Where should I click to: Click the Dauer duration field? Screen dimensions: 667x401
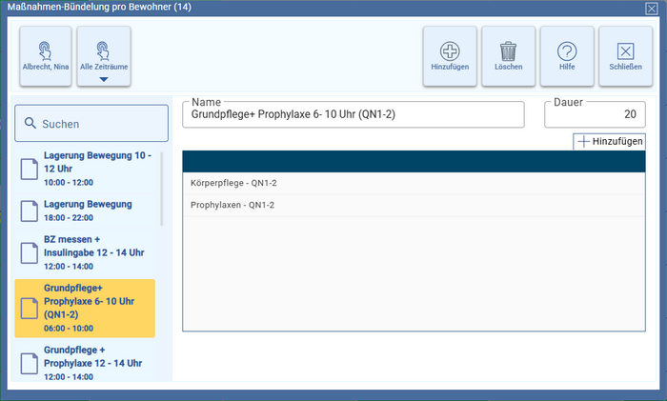coord(594,114)
